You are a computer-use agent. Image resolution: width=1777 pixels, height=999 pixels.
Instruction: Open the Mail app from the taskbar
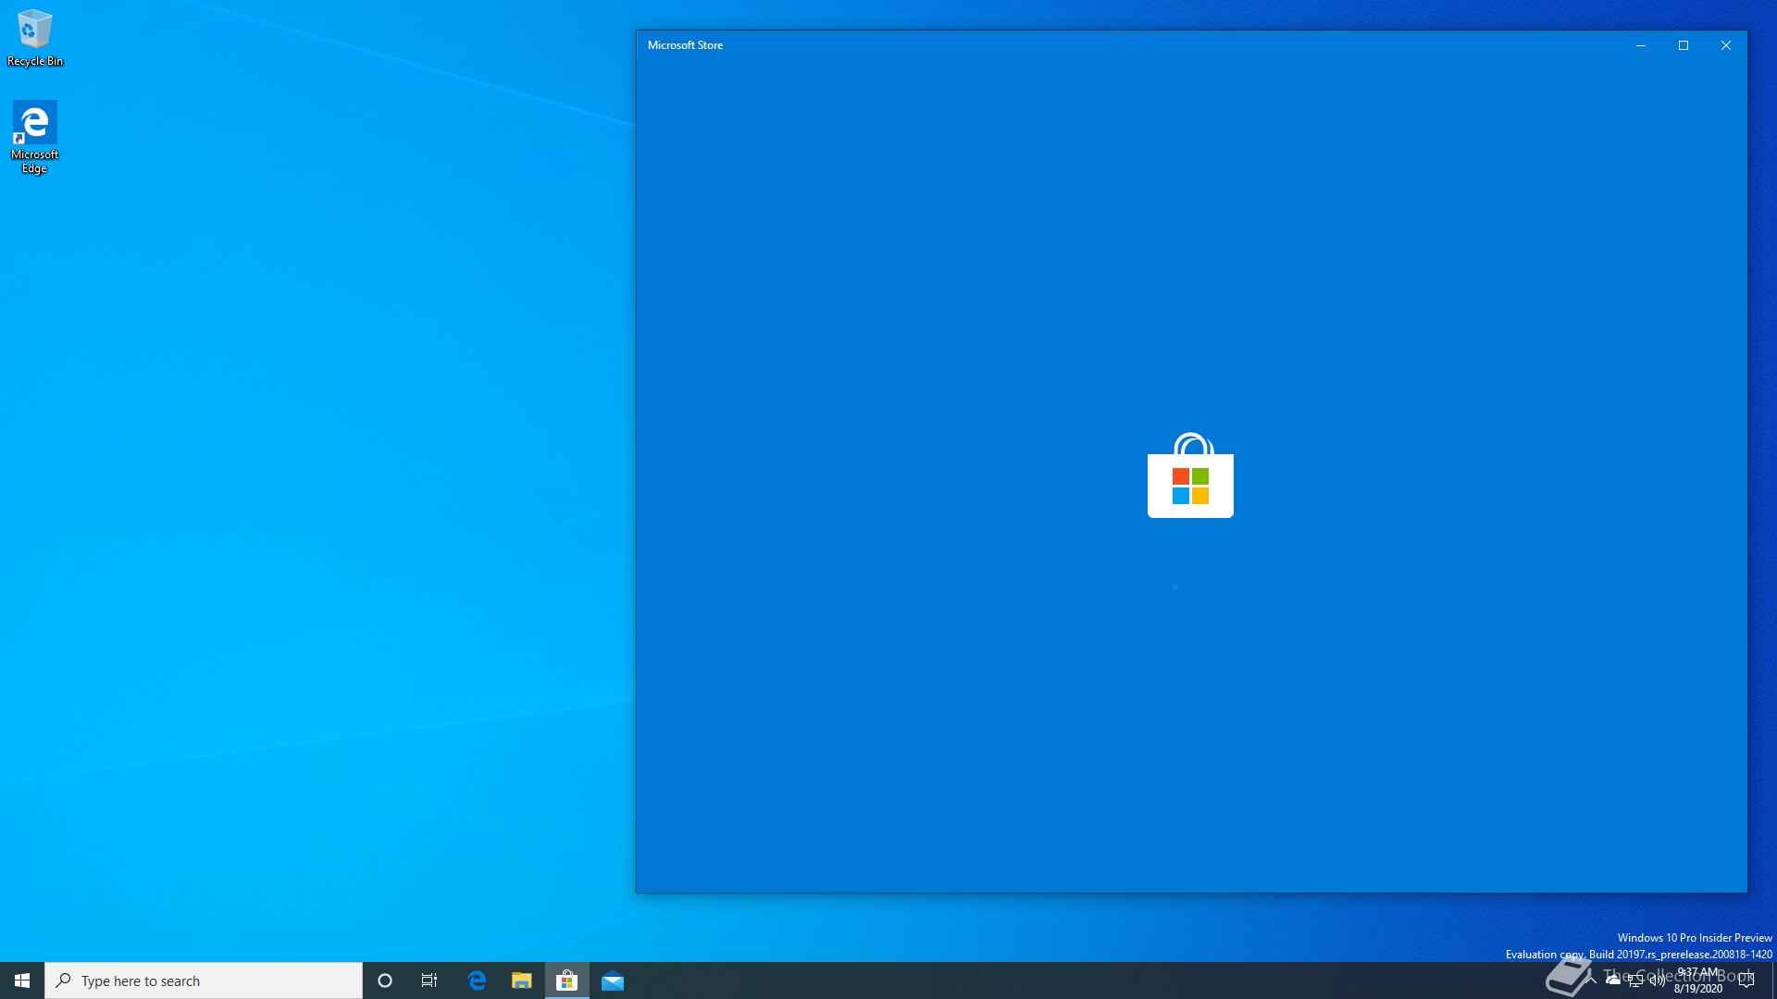pyautogui.click(x=613, y=980)
